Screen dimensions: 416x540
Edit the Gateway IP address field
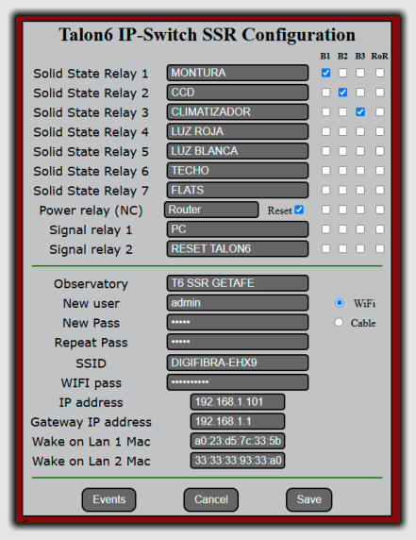tap(238, 421)
